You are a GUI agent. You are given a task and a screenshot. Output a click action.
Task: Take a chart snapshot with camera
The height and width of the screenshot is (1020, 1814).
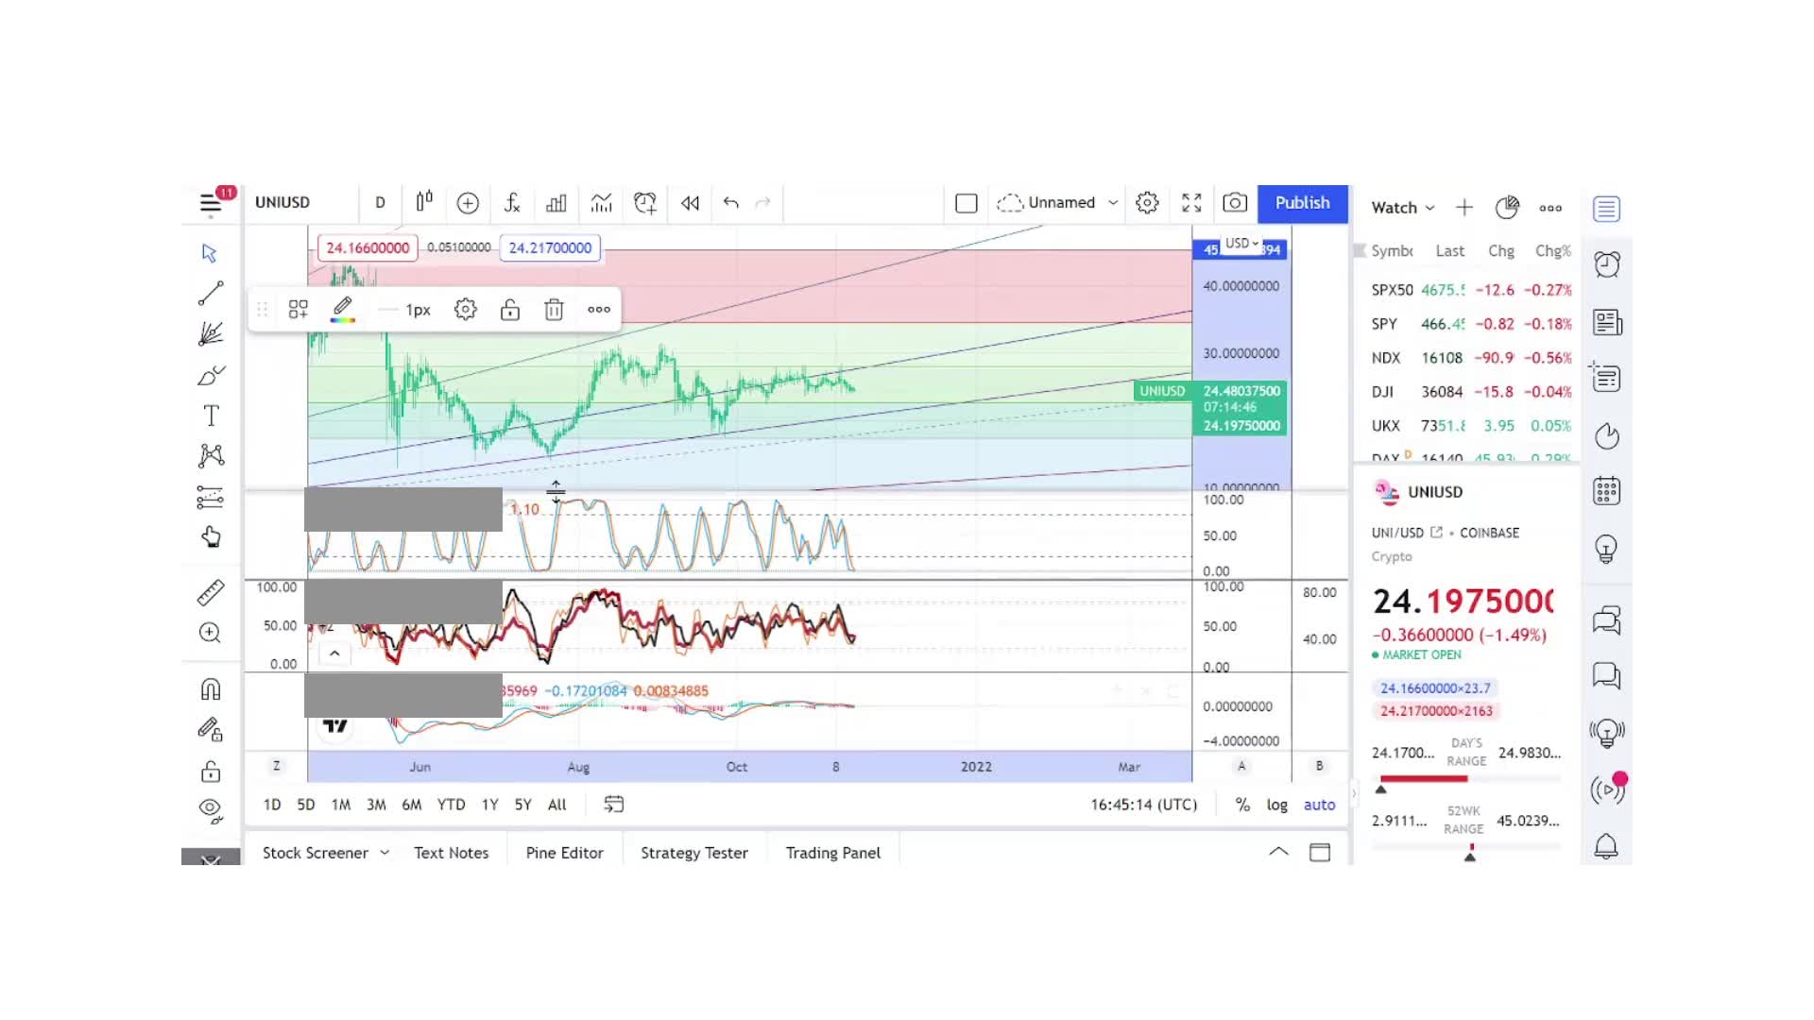coord(1235,203)
